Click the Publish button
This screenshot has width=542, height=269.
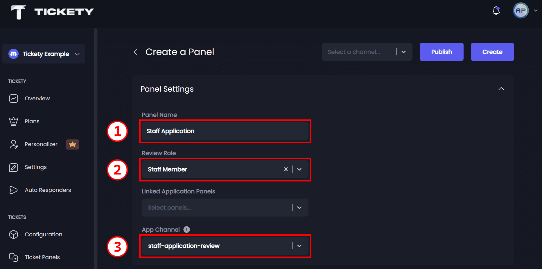[x=441, y=52]
